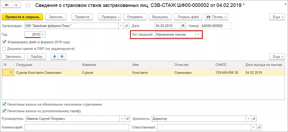Click the Подбор button

click(x=36, y=57)
